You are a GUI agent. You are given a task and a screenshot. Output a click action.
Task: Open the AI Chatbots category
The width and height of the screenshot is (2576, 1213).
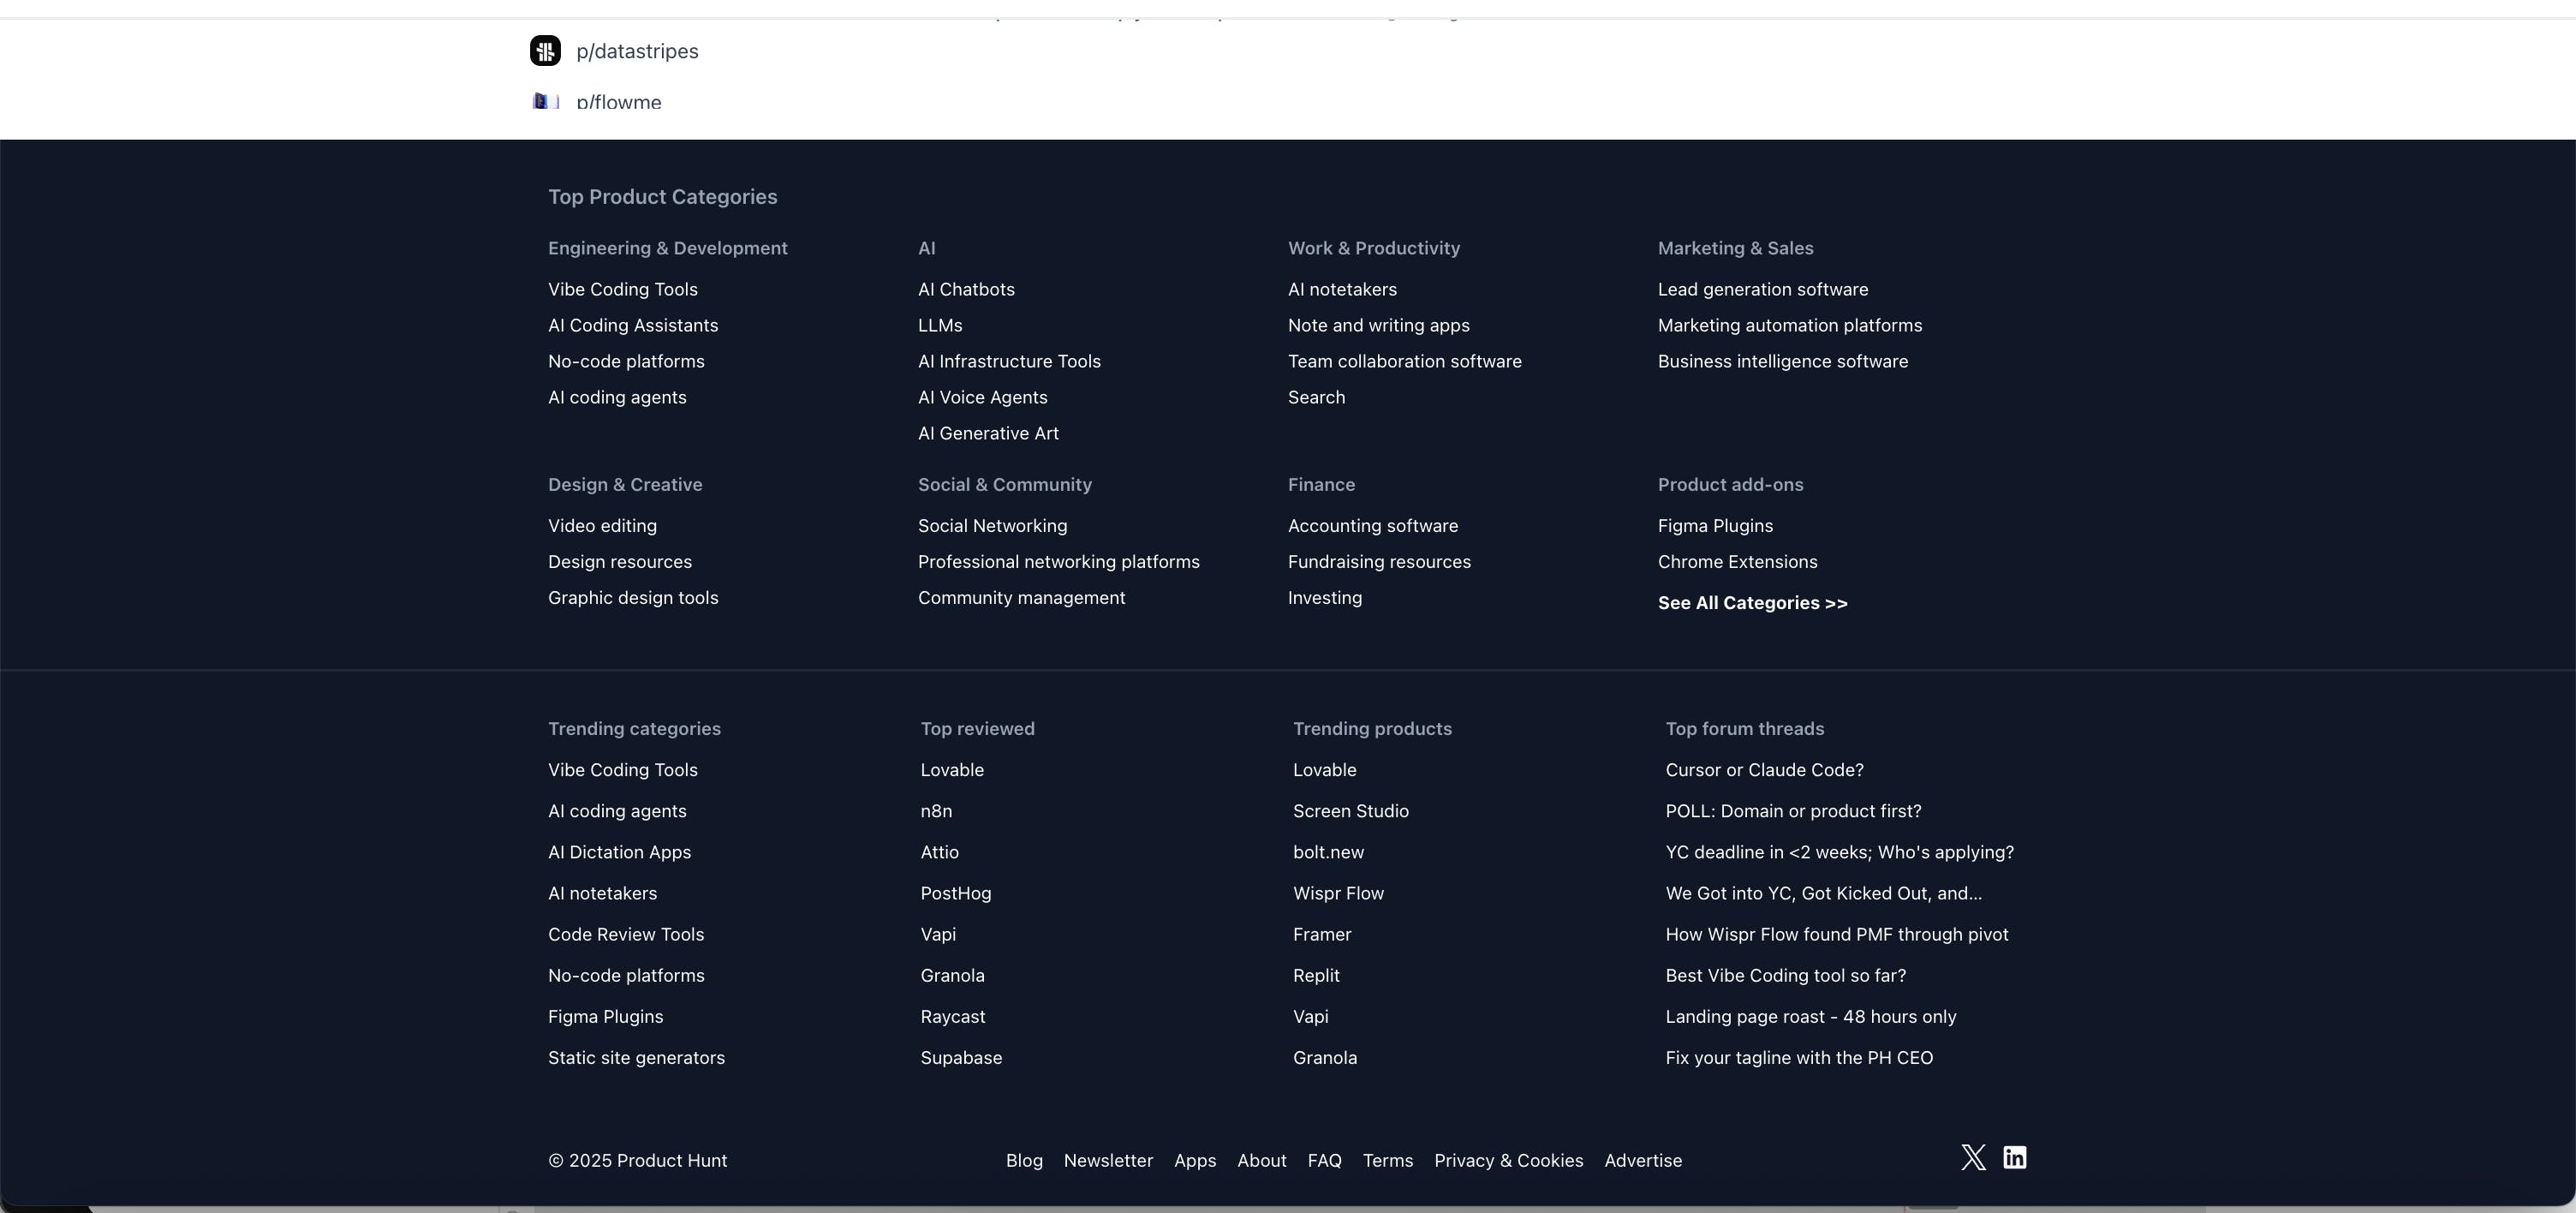pyautogui.click(x=966, y=289)
